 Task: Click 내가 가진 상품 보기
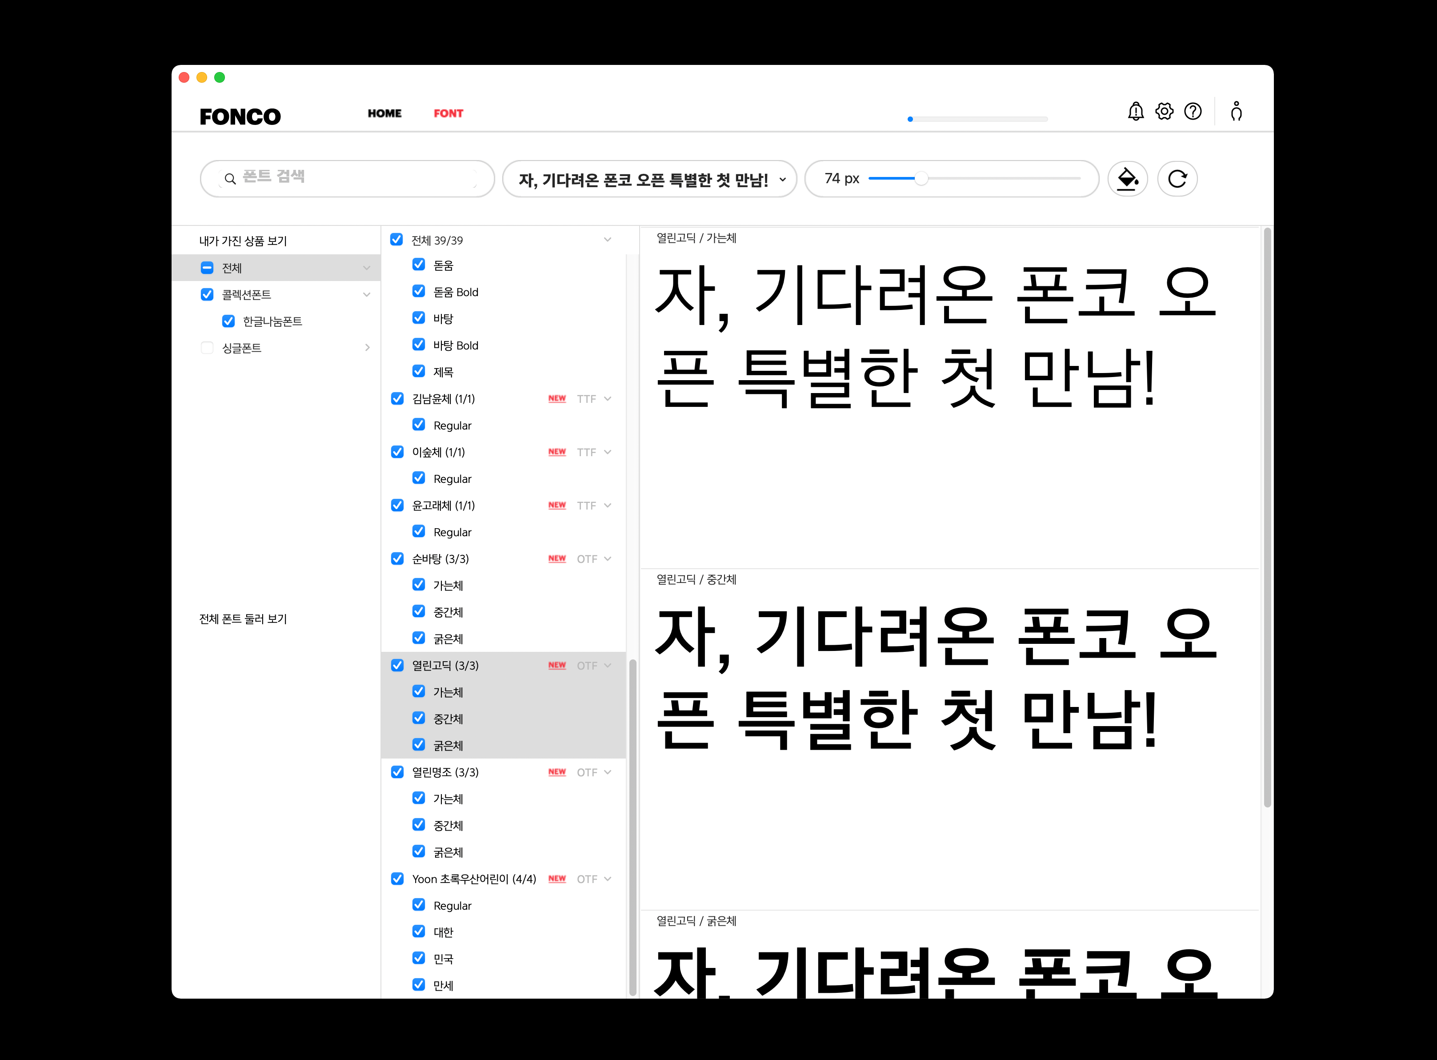click(x=243, y=241)
